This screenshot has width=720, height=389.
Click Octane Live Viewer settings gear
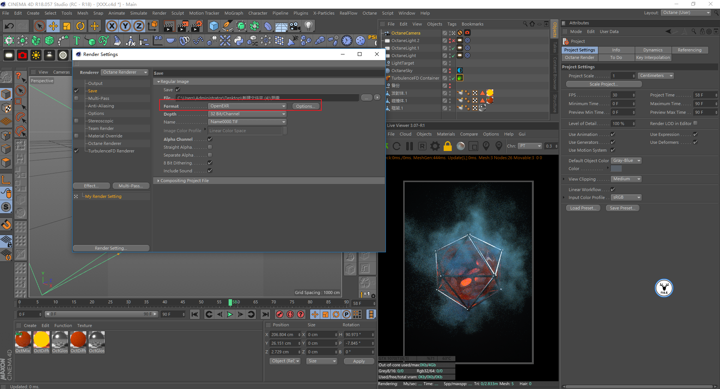pyautogui.click(x=435, y=146)
